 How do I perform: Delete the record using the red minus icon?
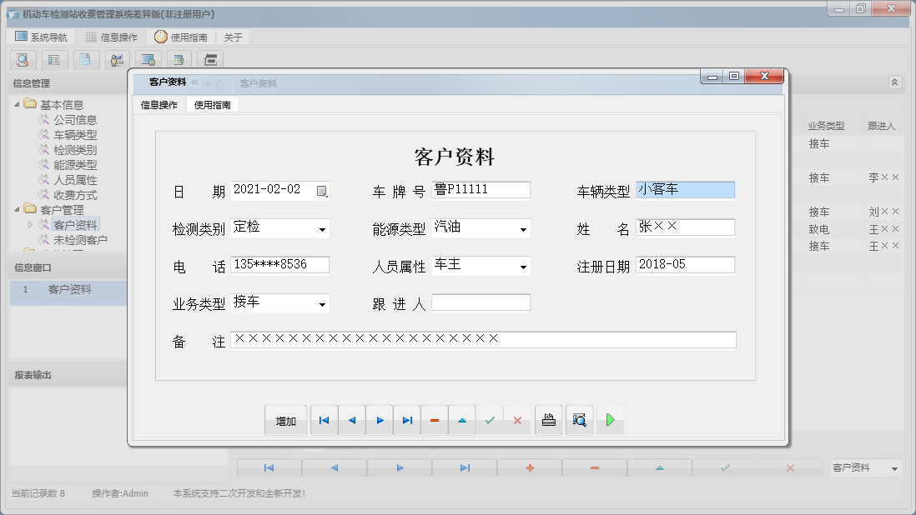pos(434,419)
